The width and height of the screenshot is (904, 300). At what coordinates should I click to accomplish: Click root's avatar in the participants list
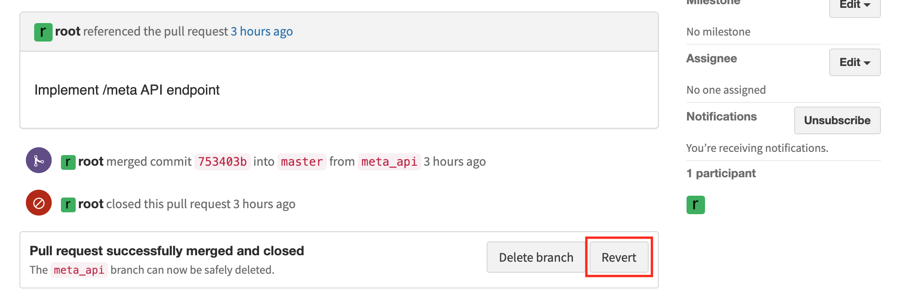(x=695, y=204)
